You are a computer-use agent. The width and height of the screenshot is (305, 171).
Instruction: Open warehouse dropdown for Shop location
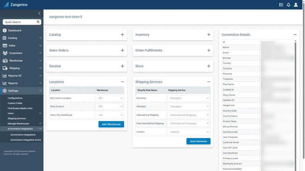[x=110, y=106]
